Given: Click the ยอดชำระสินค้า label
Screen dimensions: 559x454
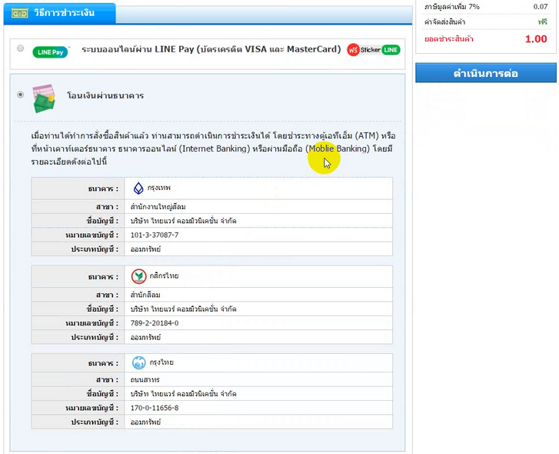Looking at the screenshot, I should (449, 39).
